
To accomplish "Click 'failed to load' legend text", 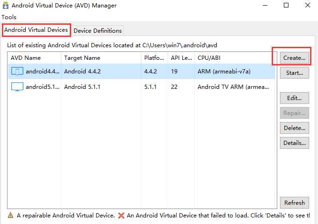I will (x=218, y=215).
